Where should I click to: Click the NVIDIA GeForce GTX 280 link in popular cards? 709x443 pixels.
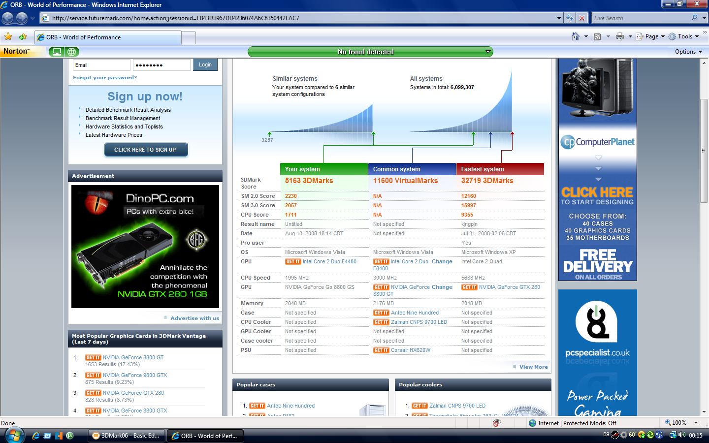click(x=133, y=393)
